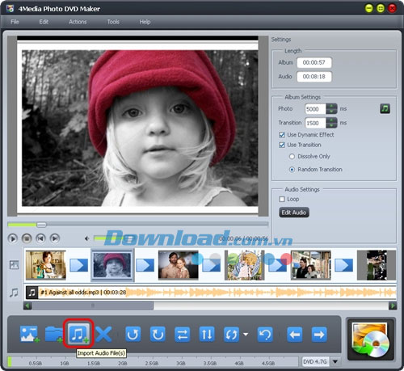This screenshot has width=404, height=371.
Task: Click the blue X delete icon
Action: pos(103,334)
